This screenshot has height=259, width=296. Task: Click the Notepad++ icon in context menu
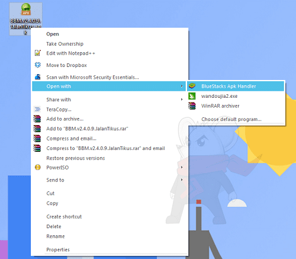(37, 53)
